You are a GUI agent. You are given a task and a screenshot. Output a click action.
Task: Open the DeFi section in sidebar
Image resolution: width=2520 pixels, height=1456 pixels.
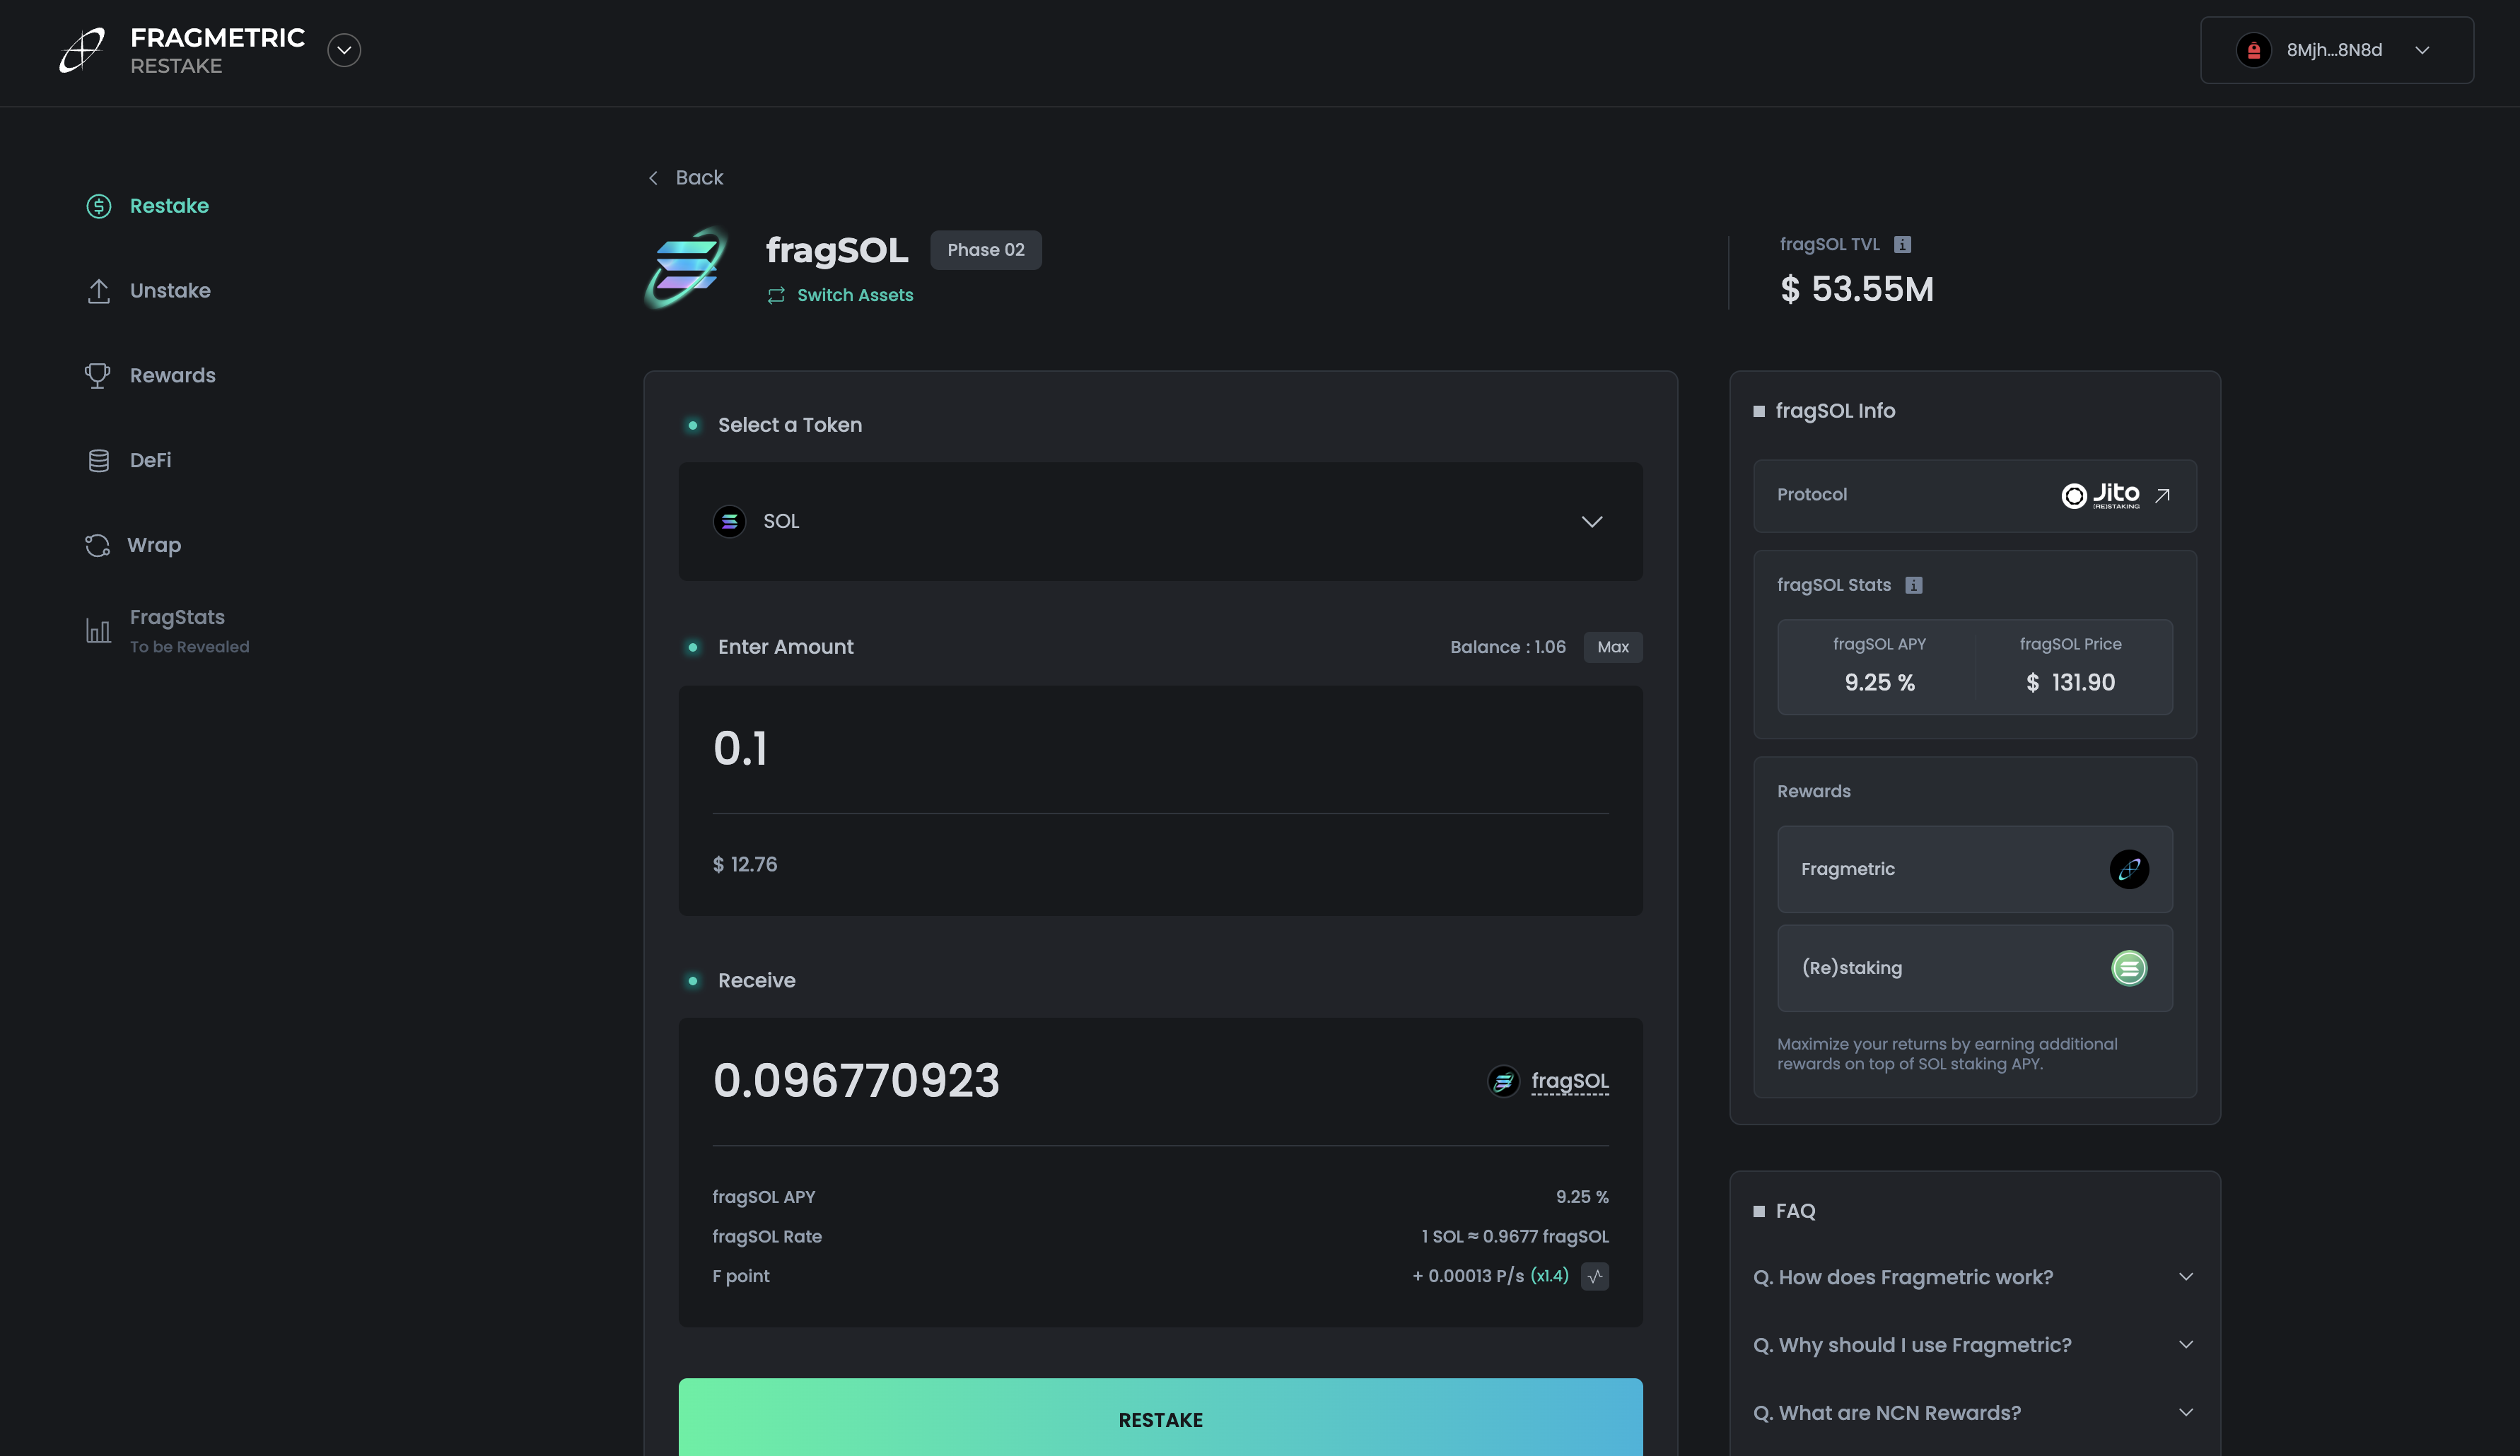pos(150,461)
